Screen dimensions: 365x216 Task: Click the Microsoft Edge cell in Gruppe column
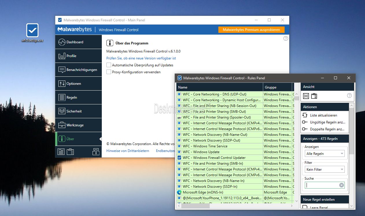point(277,192)
